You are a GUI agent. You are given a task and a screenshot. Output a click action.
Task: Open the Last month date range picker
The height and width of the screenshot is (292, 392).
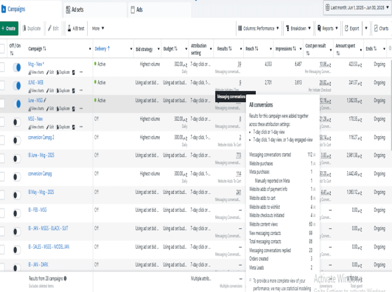[357, 8]
